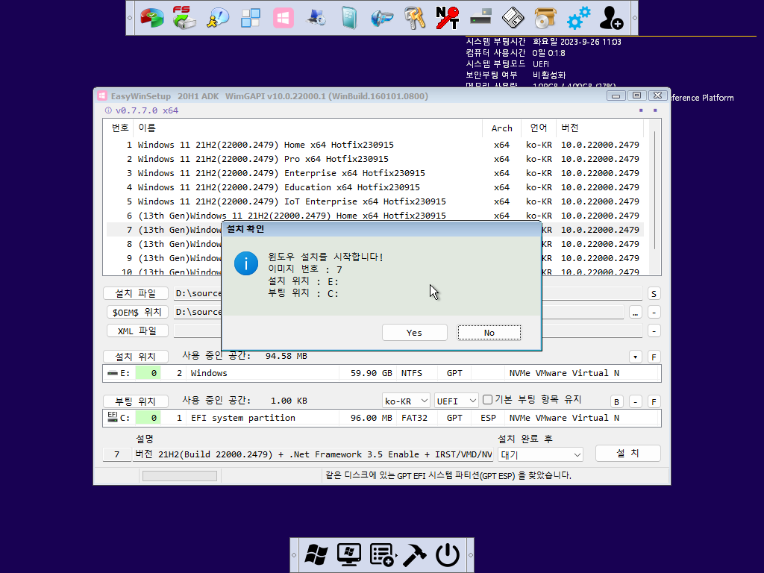Open the UEFI boot mode dropdown
Image resolution: width=764 pixels, height=573 pixels.
point(457,401)
